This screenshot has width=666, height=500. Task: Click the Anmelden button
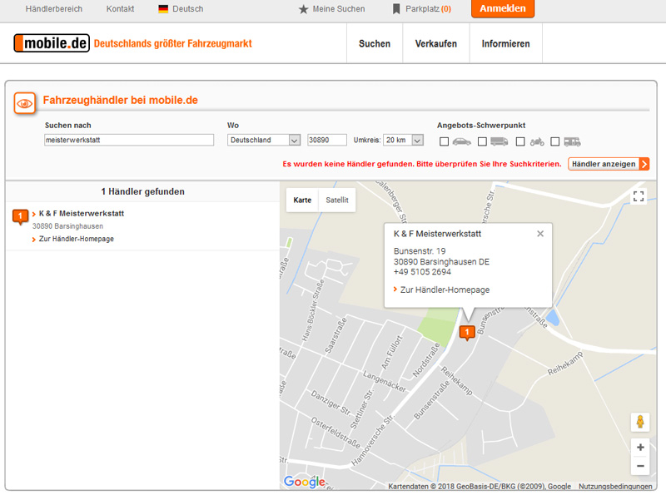[503, 8]
